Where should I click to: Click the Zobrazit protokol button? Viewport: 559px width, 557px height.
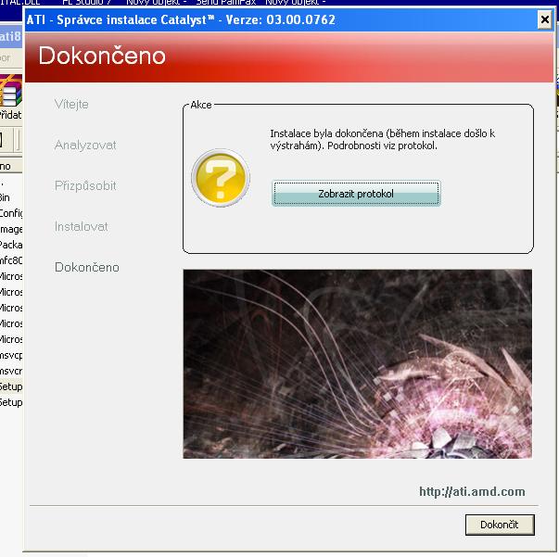coord(356,194)
